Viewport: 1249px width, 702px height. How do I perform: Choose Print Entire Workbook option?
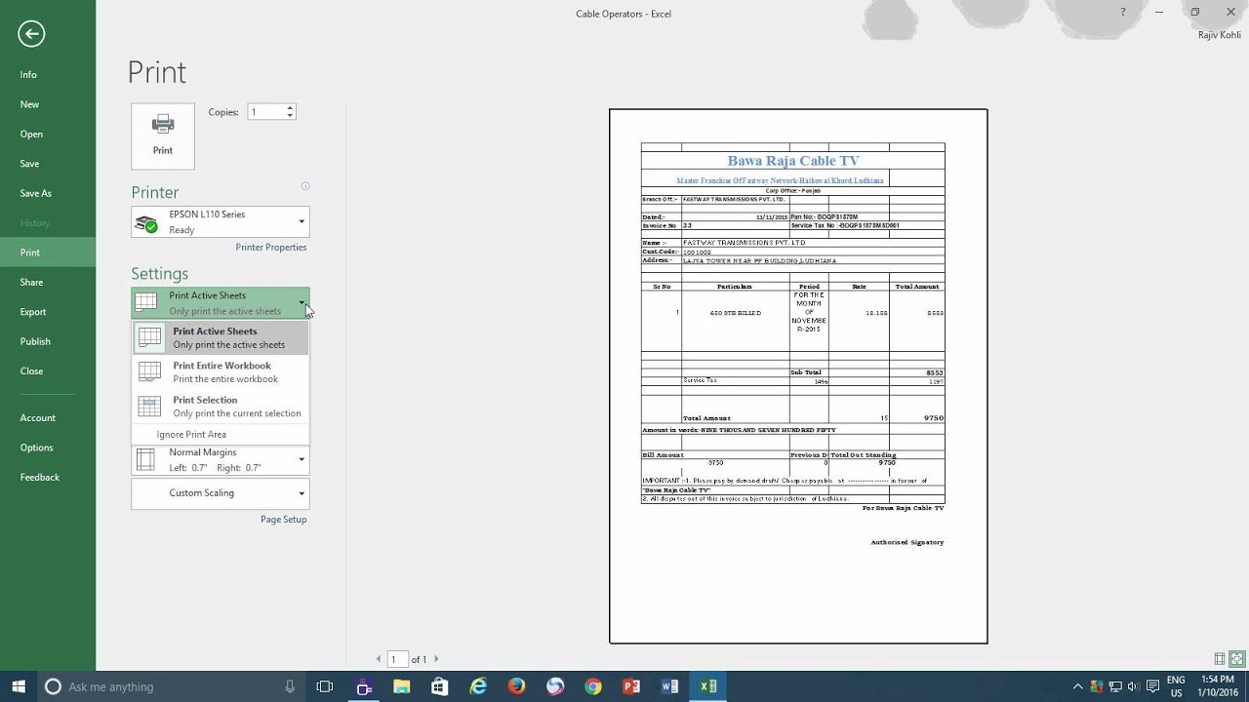click(221, 372)
